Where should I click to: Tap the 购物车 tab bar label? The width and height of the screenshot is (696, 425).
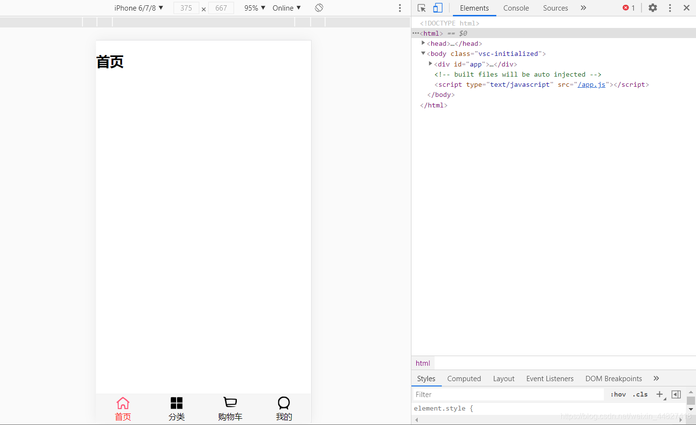(x=230, y=417)
